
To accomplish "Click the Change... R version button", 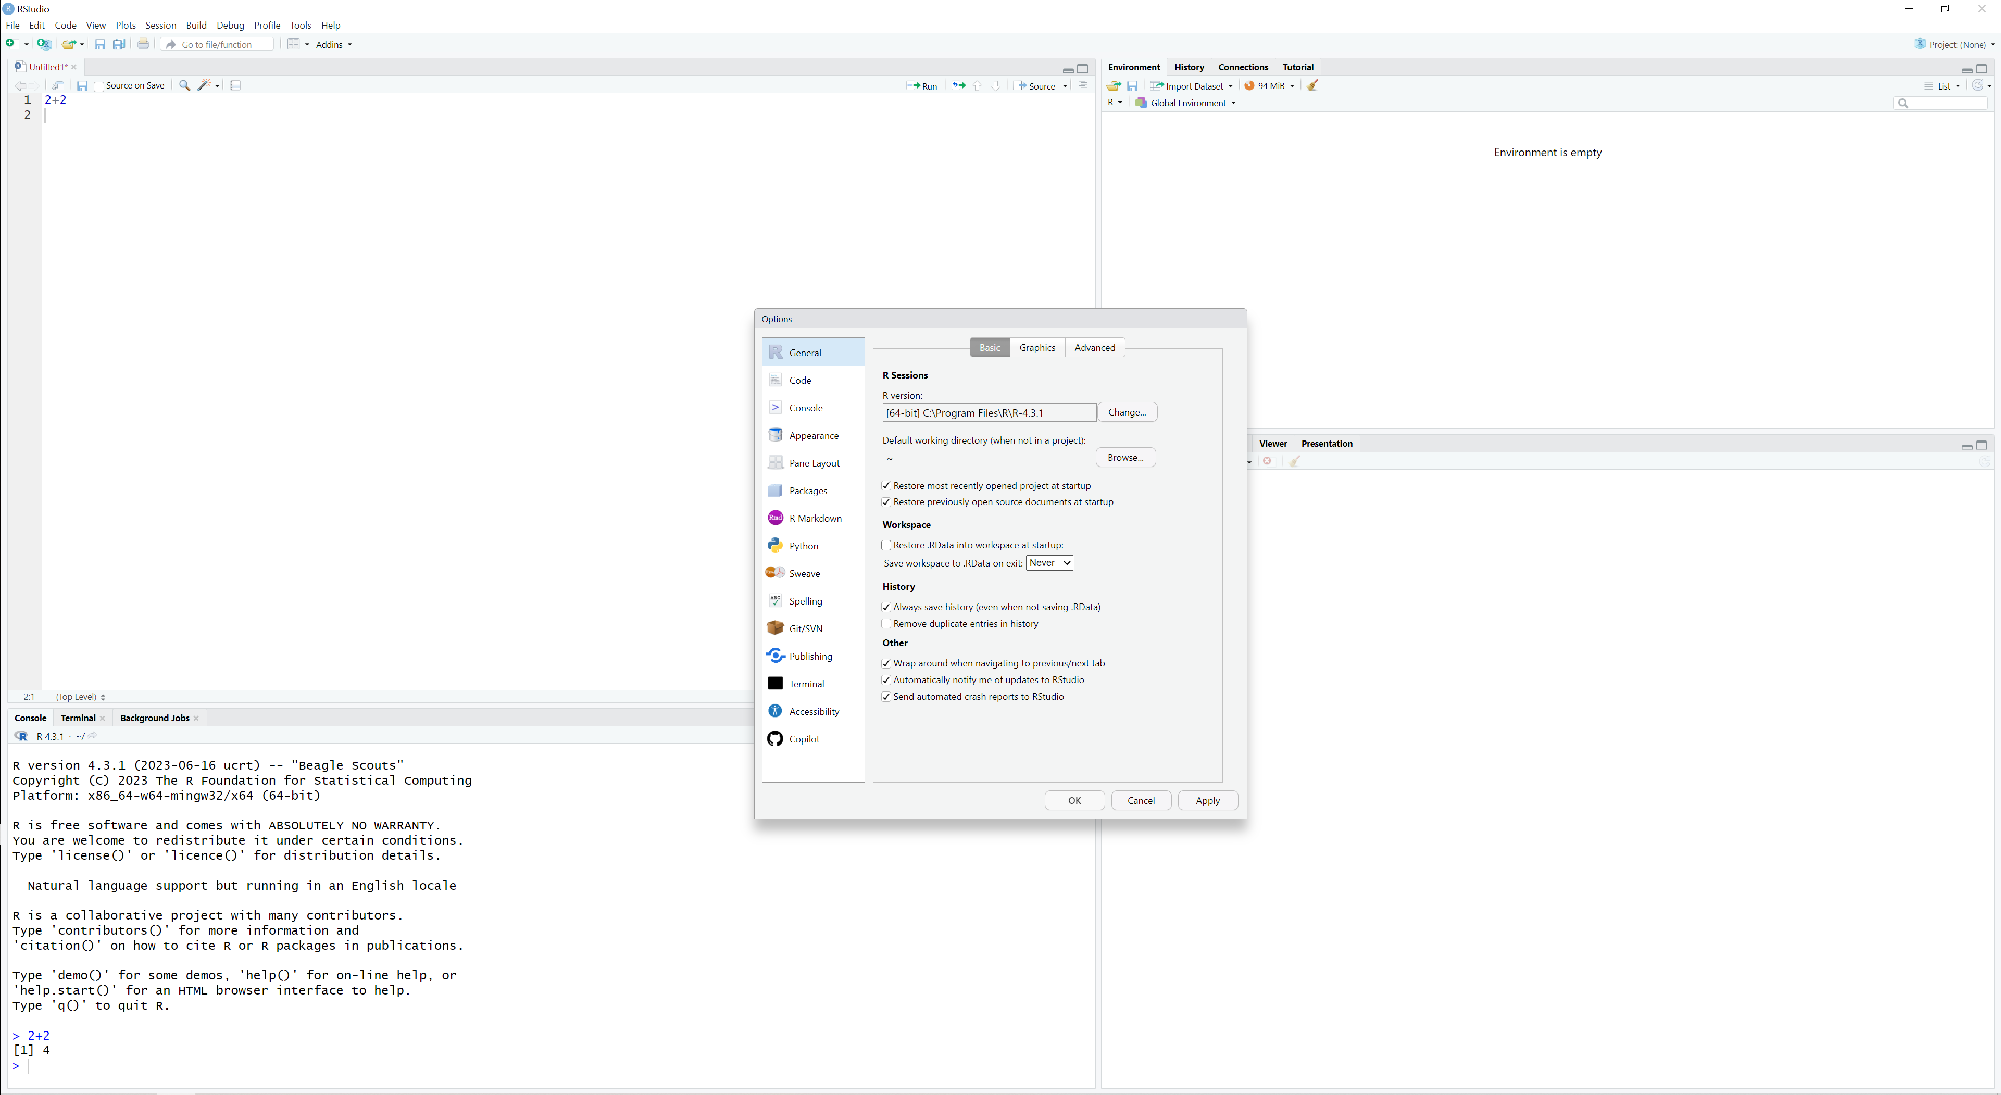I will [x=1127, y=412].
